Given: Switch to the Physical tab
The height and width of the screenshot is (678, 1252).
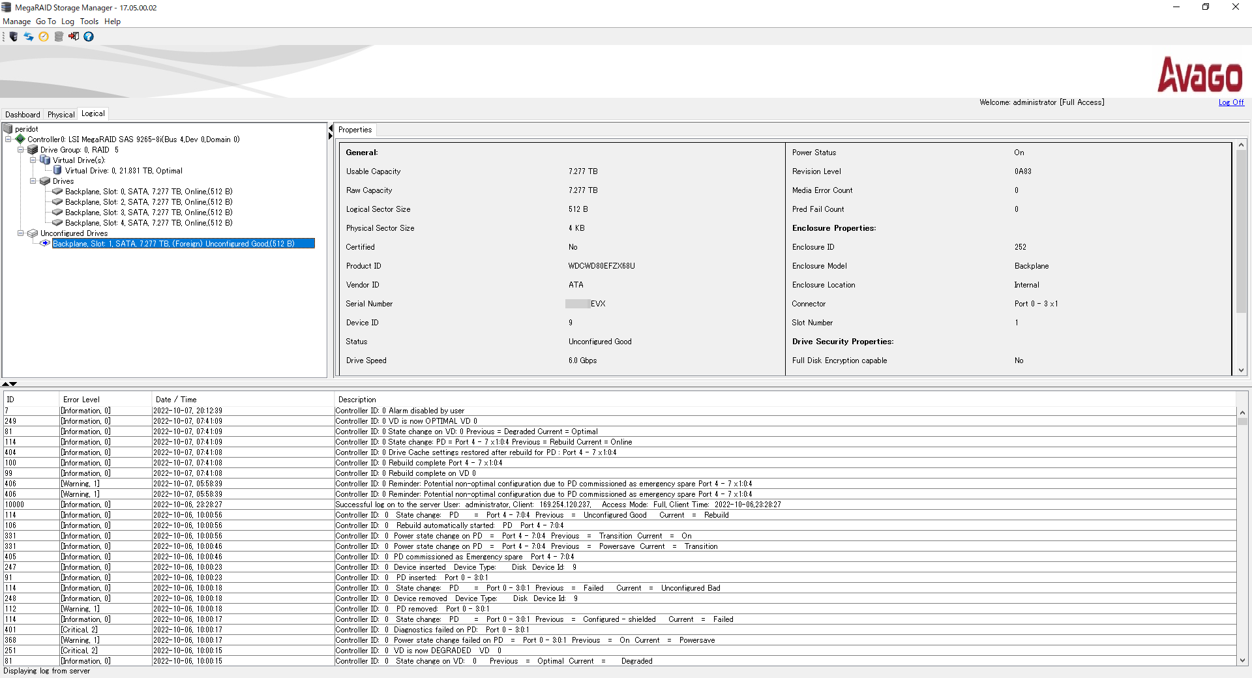Looking at the screenshot, I should 61,115.
